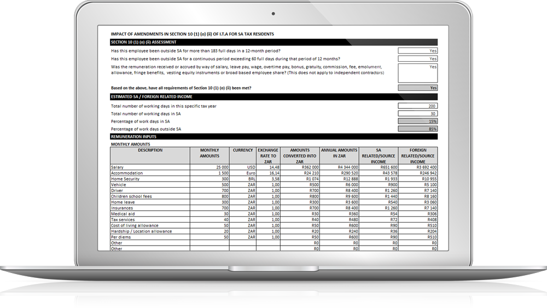Image resolution: width=547 pixels, height=308 pixels.
Task: Click the 183 full days answer field
Action: (417, 51)
